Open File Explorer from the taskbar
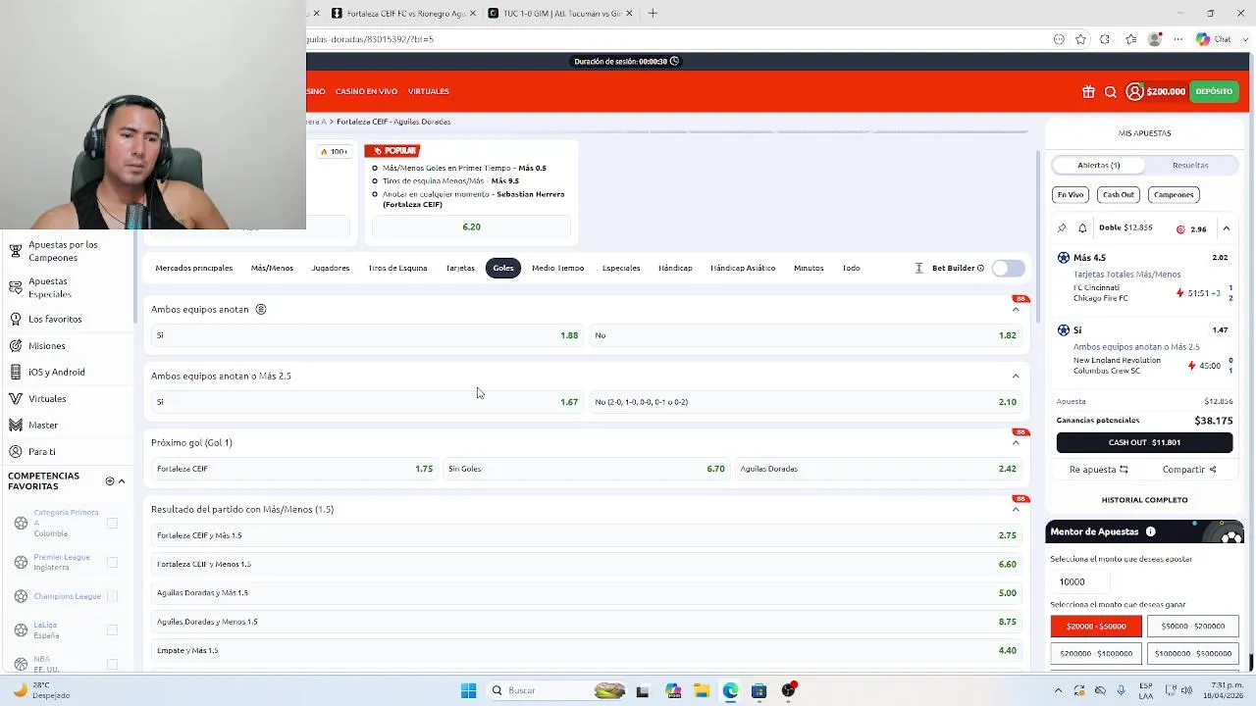 click(x=701, y=690)
